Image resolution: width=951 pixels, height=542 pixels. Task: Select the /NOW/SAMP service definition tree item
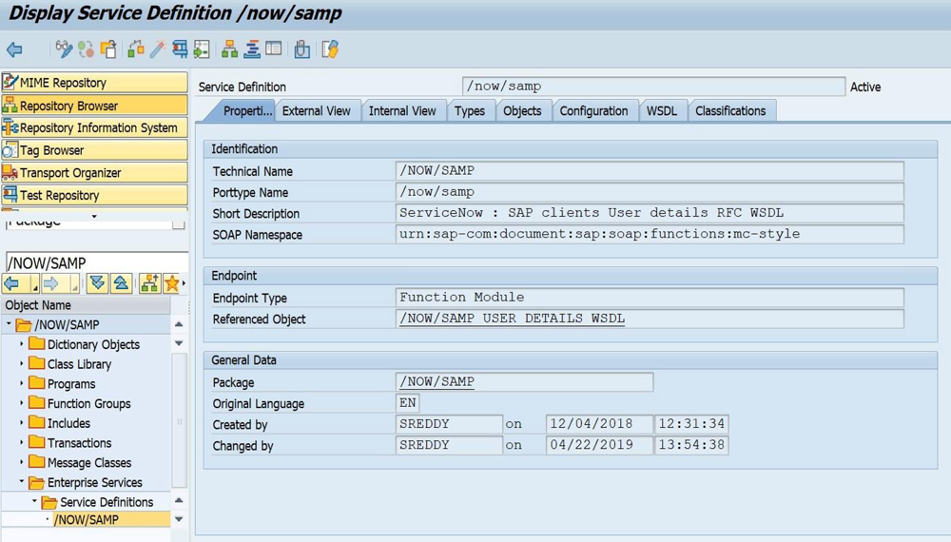coord(87,519)
